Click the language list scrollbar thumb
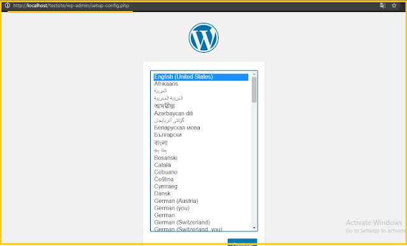Screen dimensions: 407x246 [254, 90]
